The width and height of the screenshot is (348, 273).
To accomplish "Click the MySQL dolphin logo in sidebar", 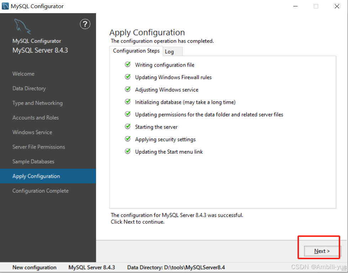I will click(x=22, y=27).
